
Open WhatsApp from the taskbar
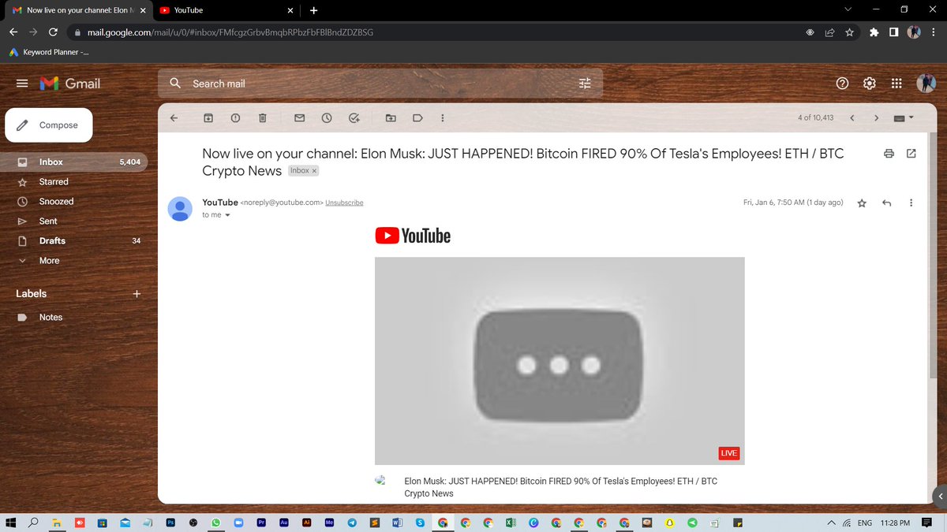tap(216, 523)
